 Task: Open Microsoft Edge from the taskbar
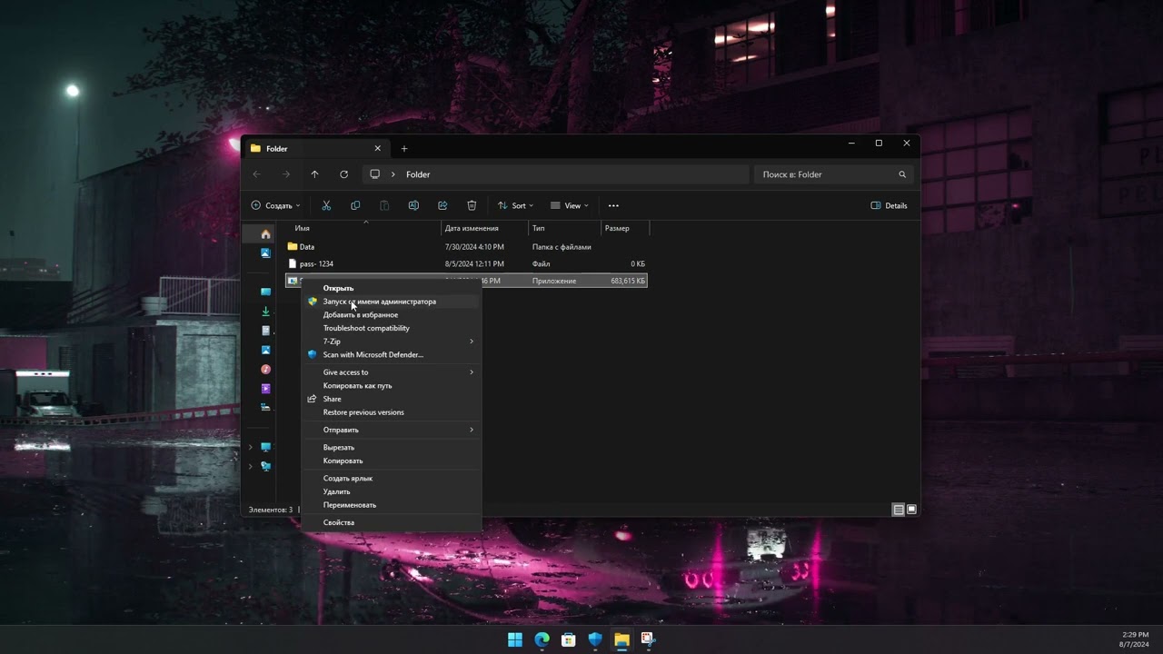[x=542, y=639]
